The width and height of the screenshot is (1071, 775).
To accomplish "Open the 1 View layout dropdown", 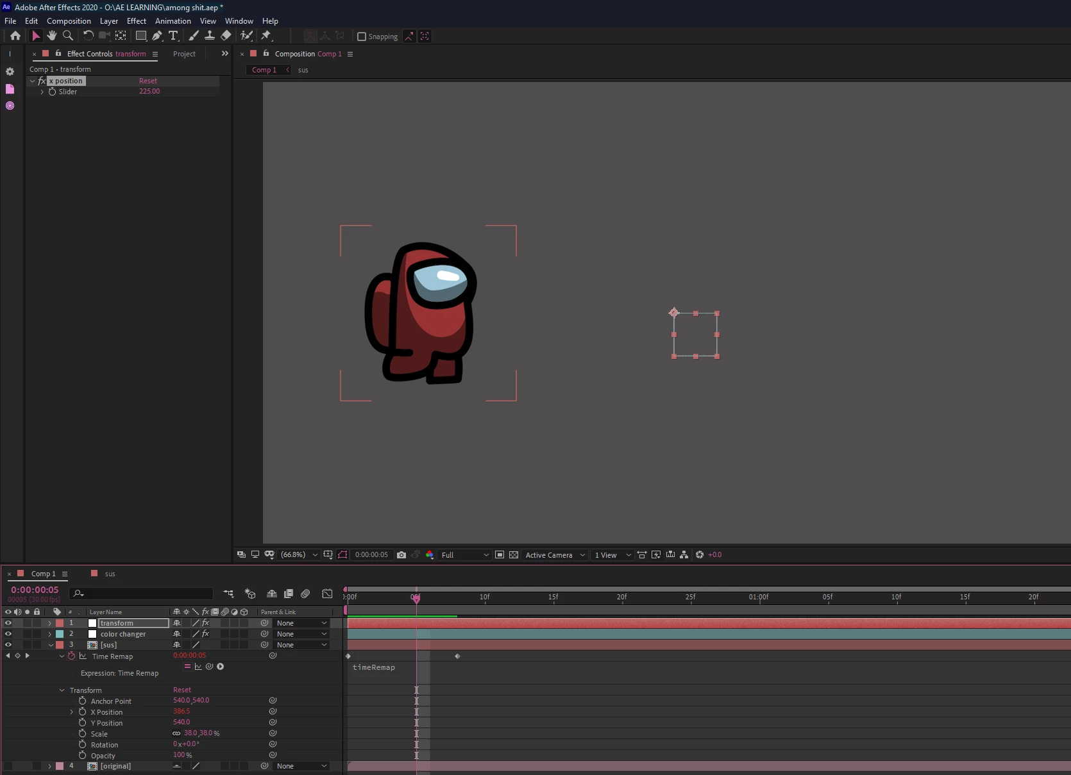I will (612, 555).
